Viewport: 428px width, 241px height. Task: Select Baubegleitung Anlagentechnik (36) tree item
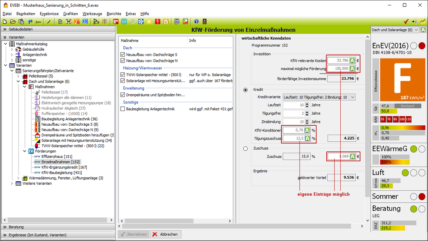[70, 119]
